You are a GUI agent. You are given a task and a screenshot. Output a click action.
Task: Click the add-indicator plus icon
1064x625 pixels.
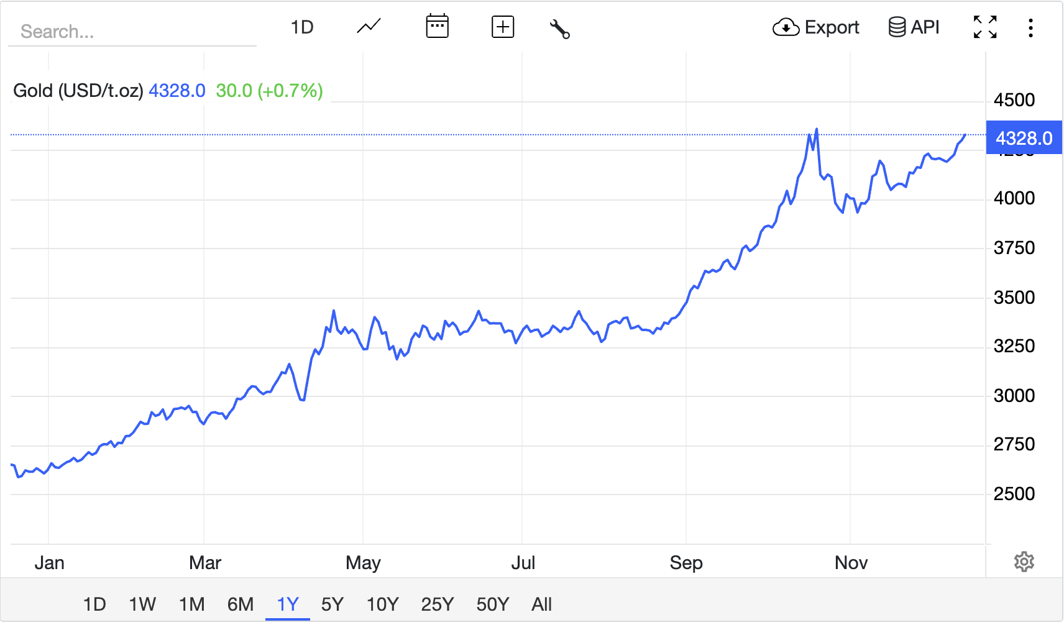click(502, 26)
